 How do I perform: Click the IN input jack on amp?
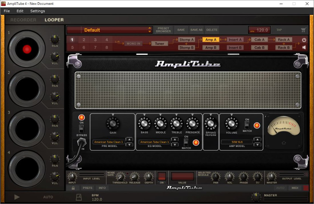pos(81,142)
